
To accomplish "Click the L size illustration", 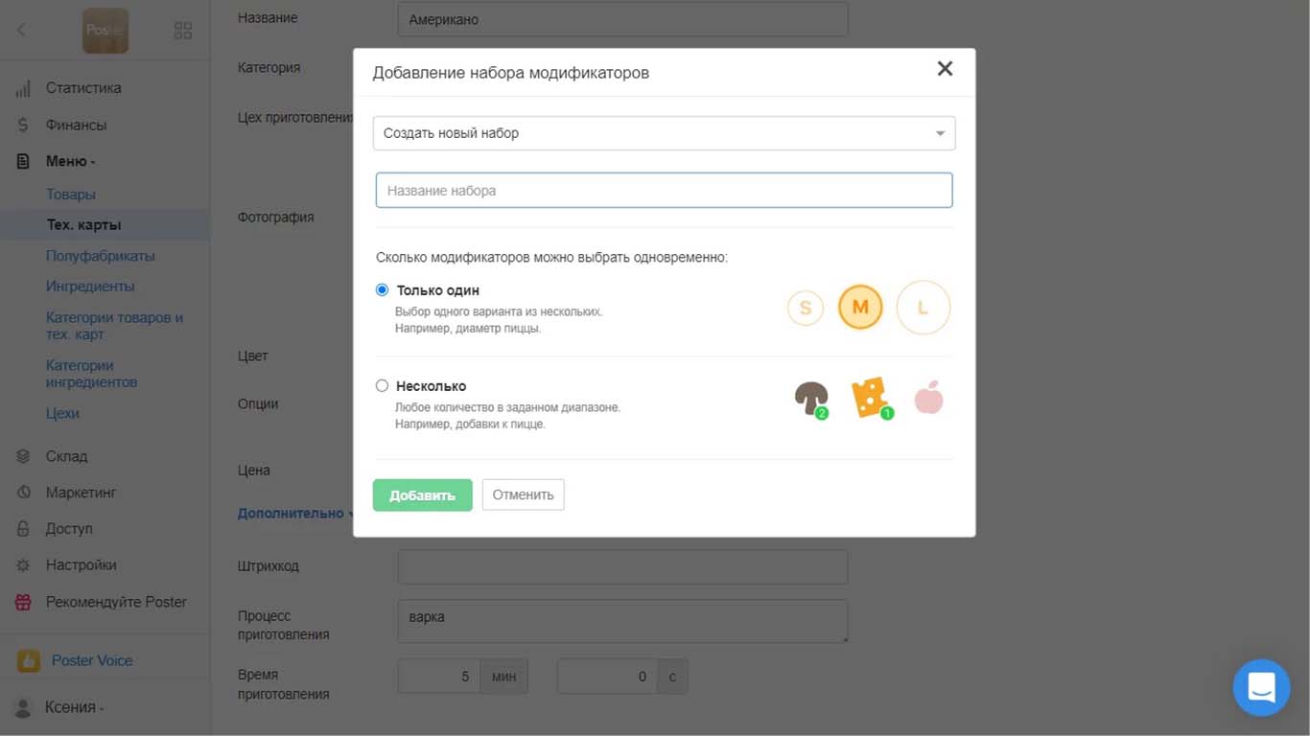I will tap(924, 308).
